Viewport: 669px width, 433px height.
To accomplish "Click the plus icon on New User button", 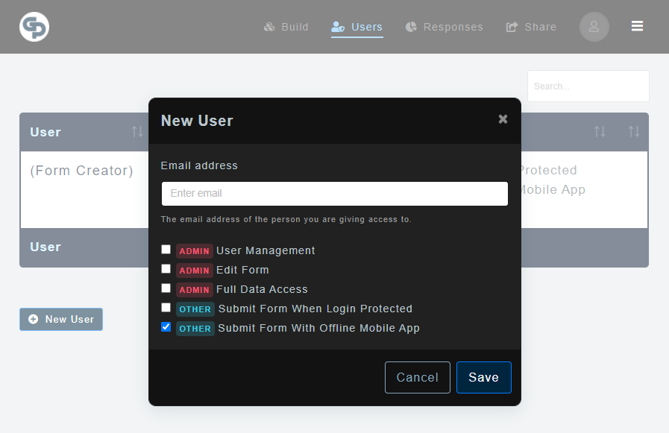I will pyautogui.click(x=32, y=319).
